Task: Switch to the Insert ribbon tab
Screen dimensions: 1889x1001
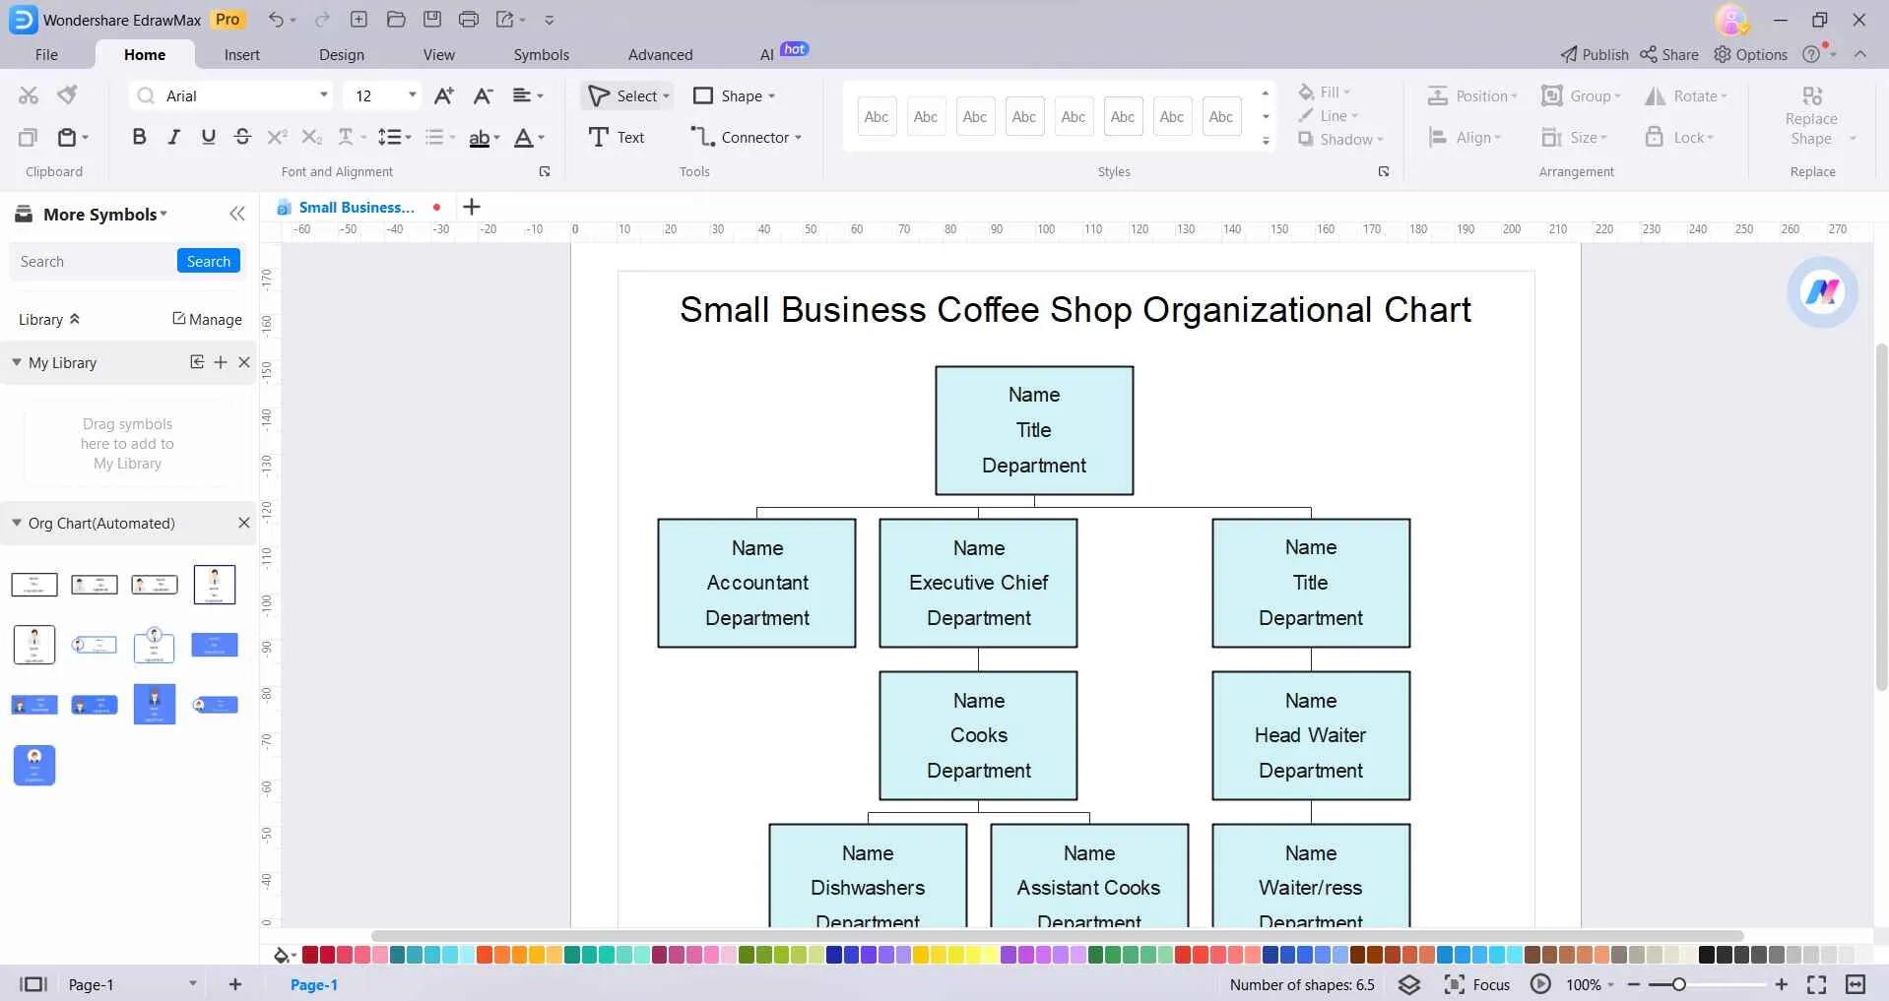Action: 242,54
